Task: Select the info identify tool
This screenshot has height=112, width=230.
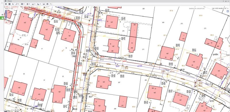Action: tap(22, 4)
